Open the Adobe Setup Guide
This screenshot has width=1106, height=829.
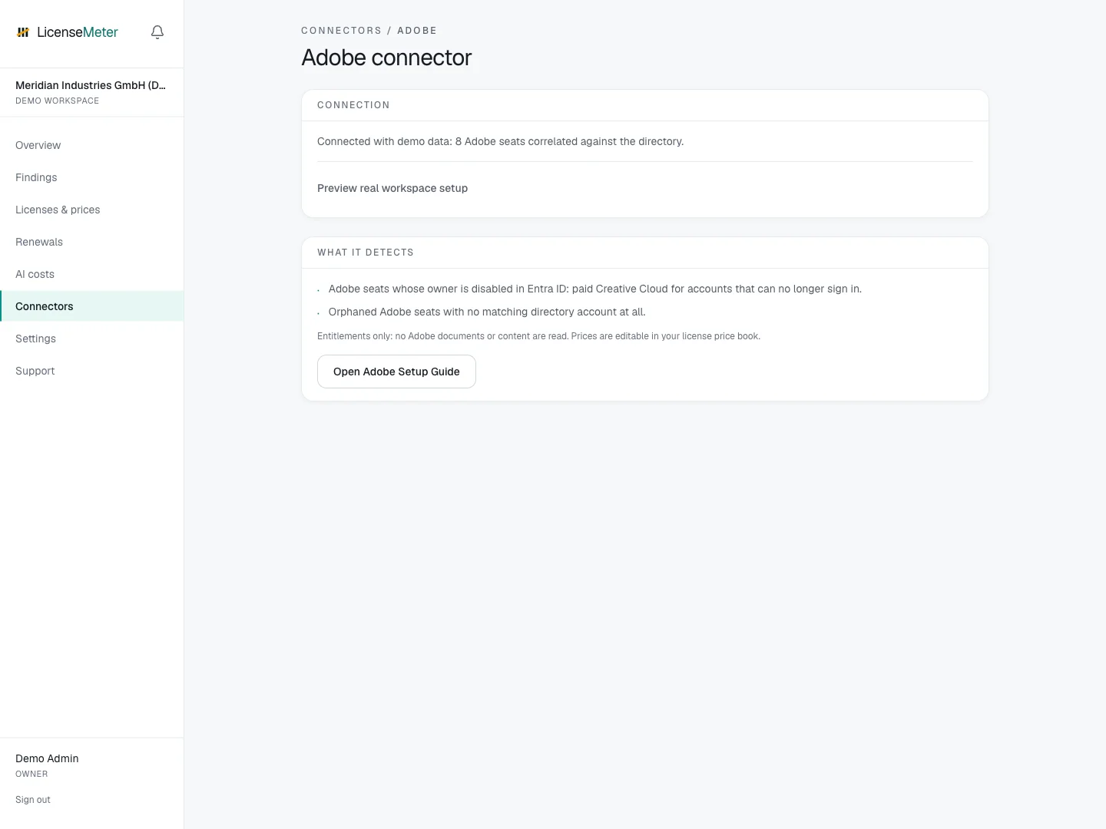click(x=396, y=372)
